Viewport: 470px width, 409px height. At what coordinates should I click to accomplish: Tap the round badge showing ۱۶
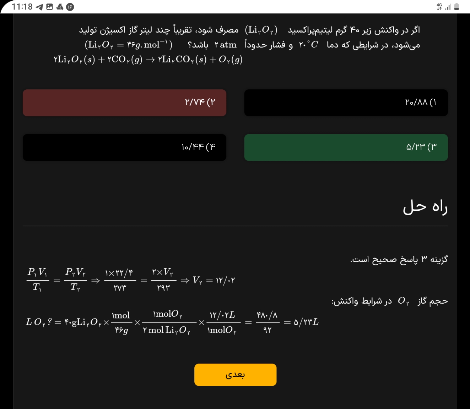(x=70, y=7)
